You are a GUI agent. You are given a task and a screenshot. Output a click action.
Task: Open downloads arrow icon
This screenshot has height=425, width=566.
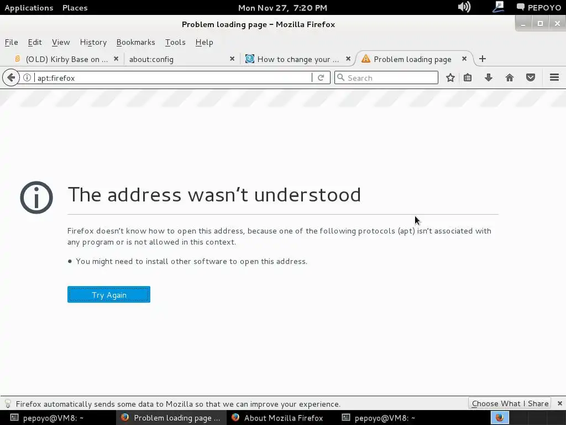click(x=489, y=77)
